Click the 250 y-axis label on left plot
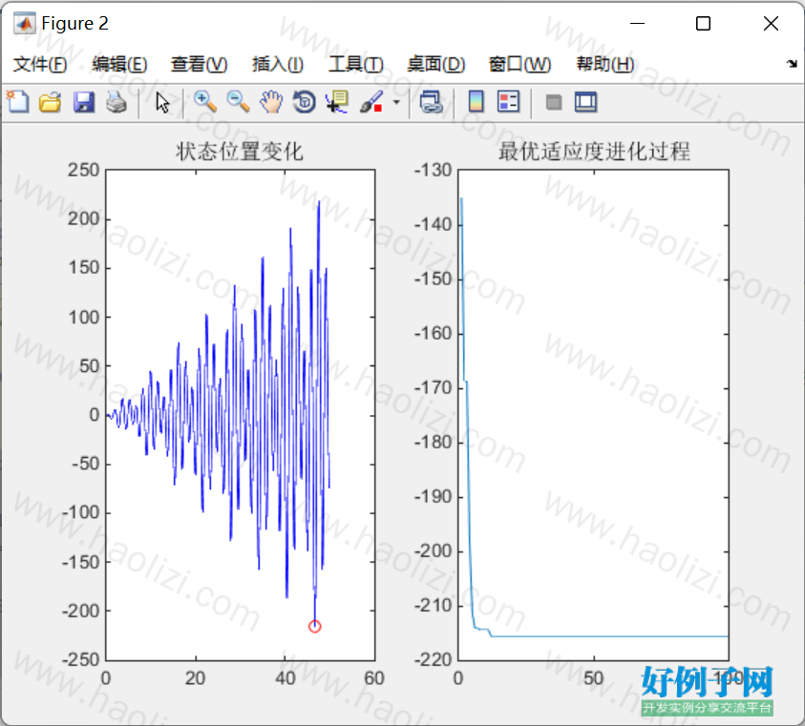Image resolution: width=805 pixels, height=726 pixels. (84, 170)
